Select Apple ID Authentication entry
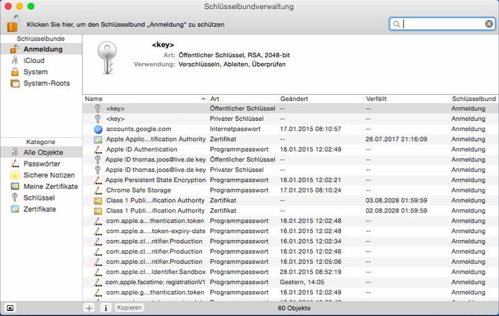499x316 pixels. tap(291, 150)
